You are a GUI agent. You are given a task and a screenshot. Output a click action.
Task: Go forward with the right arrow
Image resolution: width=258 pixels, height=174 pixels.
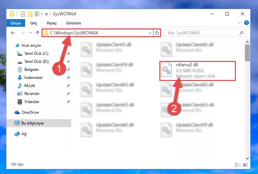pos(22,33)
